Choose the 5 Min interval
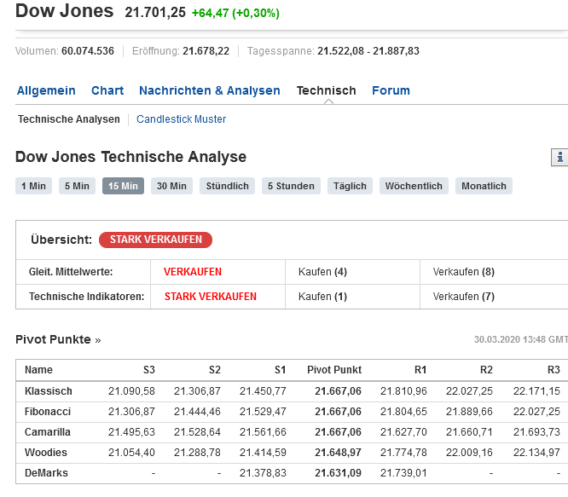 (77, 186)
